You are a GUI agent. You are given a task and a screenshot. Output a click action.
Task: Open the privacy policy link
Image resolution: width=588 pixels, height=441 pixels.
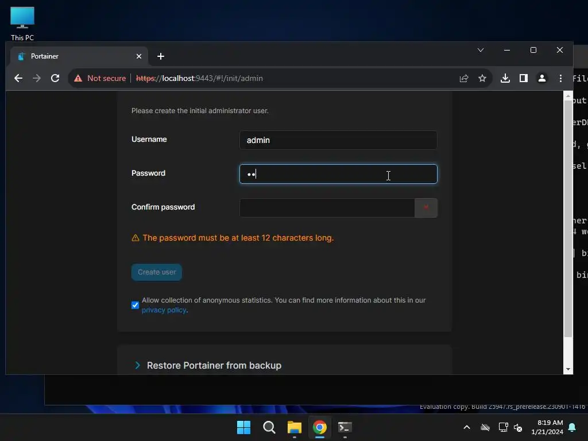[164, 310]
